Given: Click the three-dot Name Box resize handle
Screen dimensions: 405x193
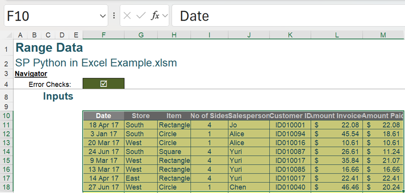Looking at the screenshot, I should coord(114,16).
